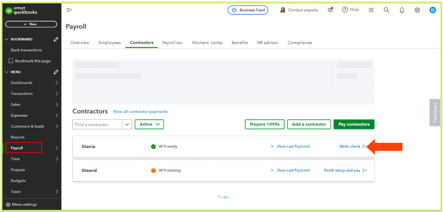Click Sheand's W-9 missing warning icon
443x212 pixels.
pyautogui.click(x=153, y=170)
